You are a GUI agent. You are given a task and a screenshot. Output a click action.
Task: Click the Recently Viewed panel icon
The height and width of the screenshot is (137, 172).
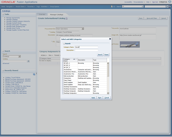34,74
